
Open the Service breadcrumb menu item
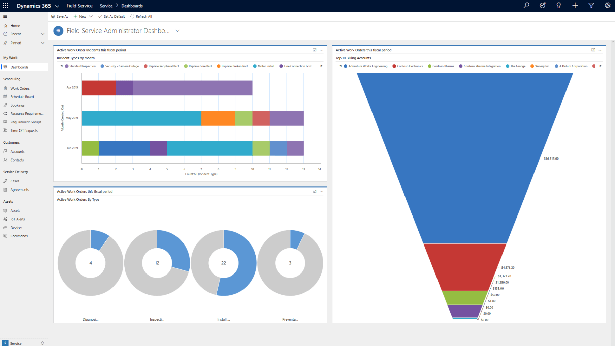(x=106, y=6)
